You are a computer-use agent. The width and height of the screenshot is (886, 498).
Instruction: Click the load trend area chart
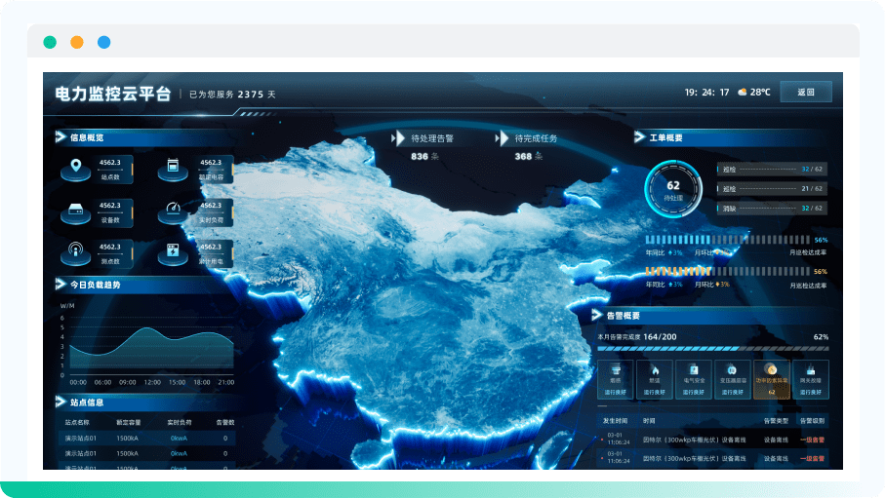(x=151, y=347)
